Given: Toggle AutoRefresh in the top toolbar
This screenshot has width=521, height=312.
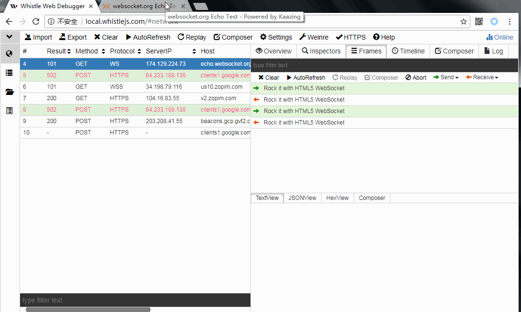Looking at the screenshot, I should click(148, 37).
